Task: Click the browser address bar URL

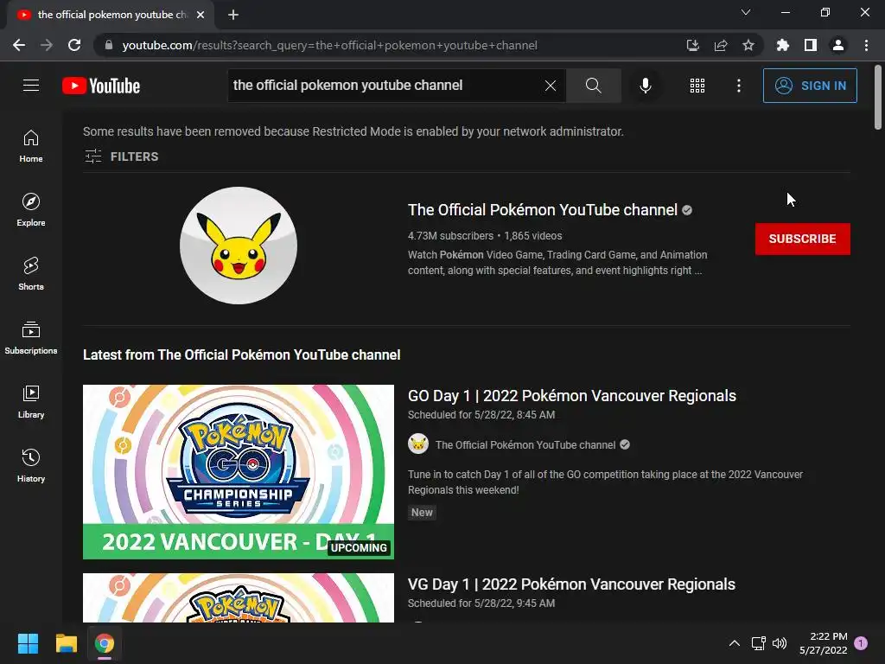Action: (x=329, y=45)
